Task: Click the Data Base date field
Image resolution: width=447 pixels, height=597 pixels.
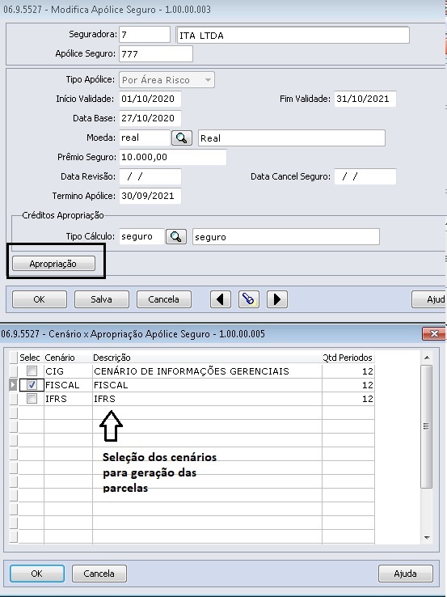Action: [150, 118]
